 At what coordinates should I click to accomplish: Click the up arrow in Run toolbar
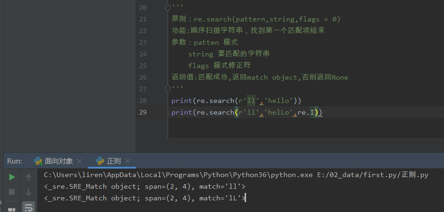[x=28, y=178]
